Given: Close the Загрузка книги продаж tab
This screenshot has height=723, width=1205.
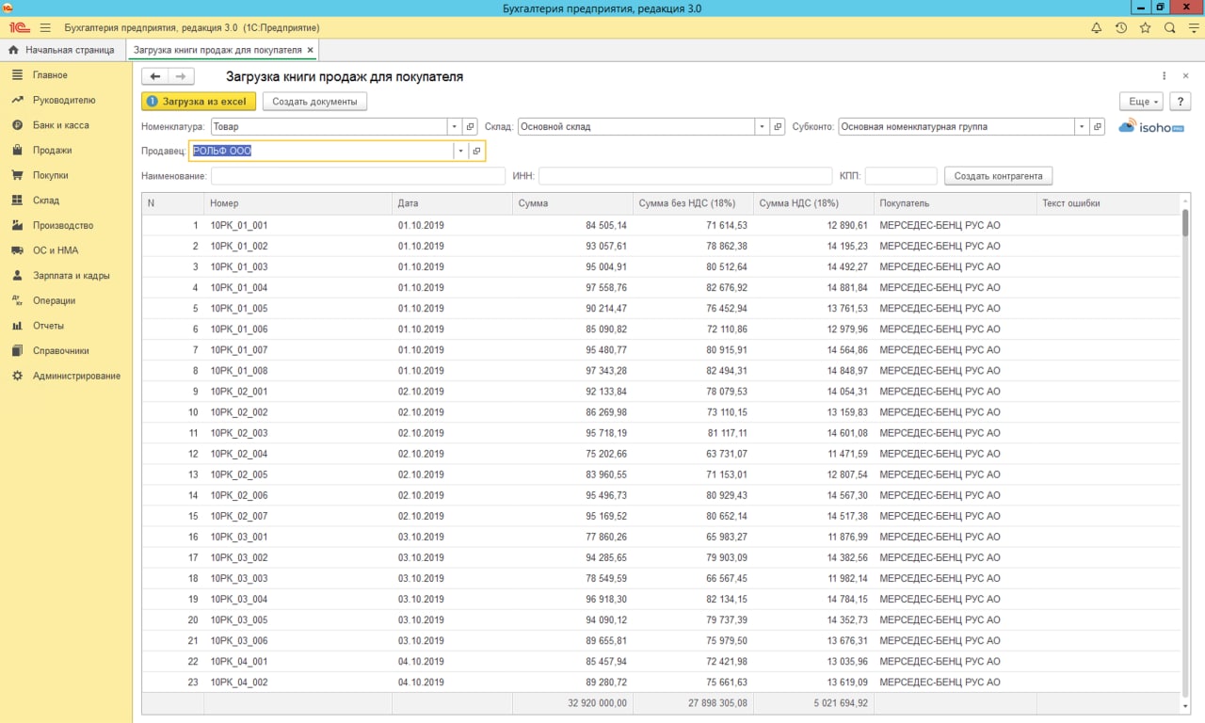Looking at the screenshot, I should pos(311,50).
